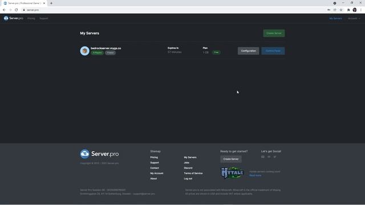Select the Server.pro browser tab
The image size is (365, 205).
pyautogui.click(x=24, y=3)
